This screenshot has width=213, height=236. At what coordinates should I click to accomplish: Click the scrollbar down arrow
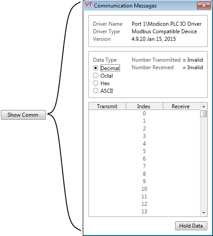[x=204, y=212]
